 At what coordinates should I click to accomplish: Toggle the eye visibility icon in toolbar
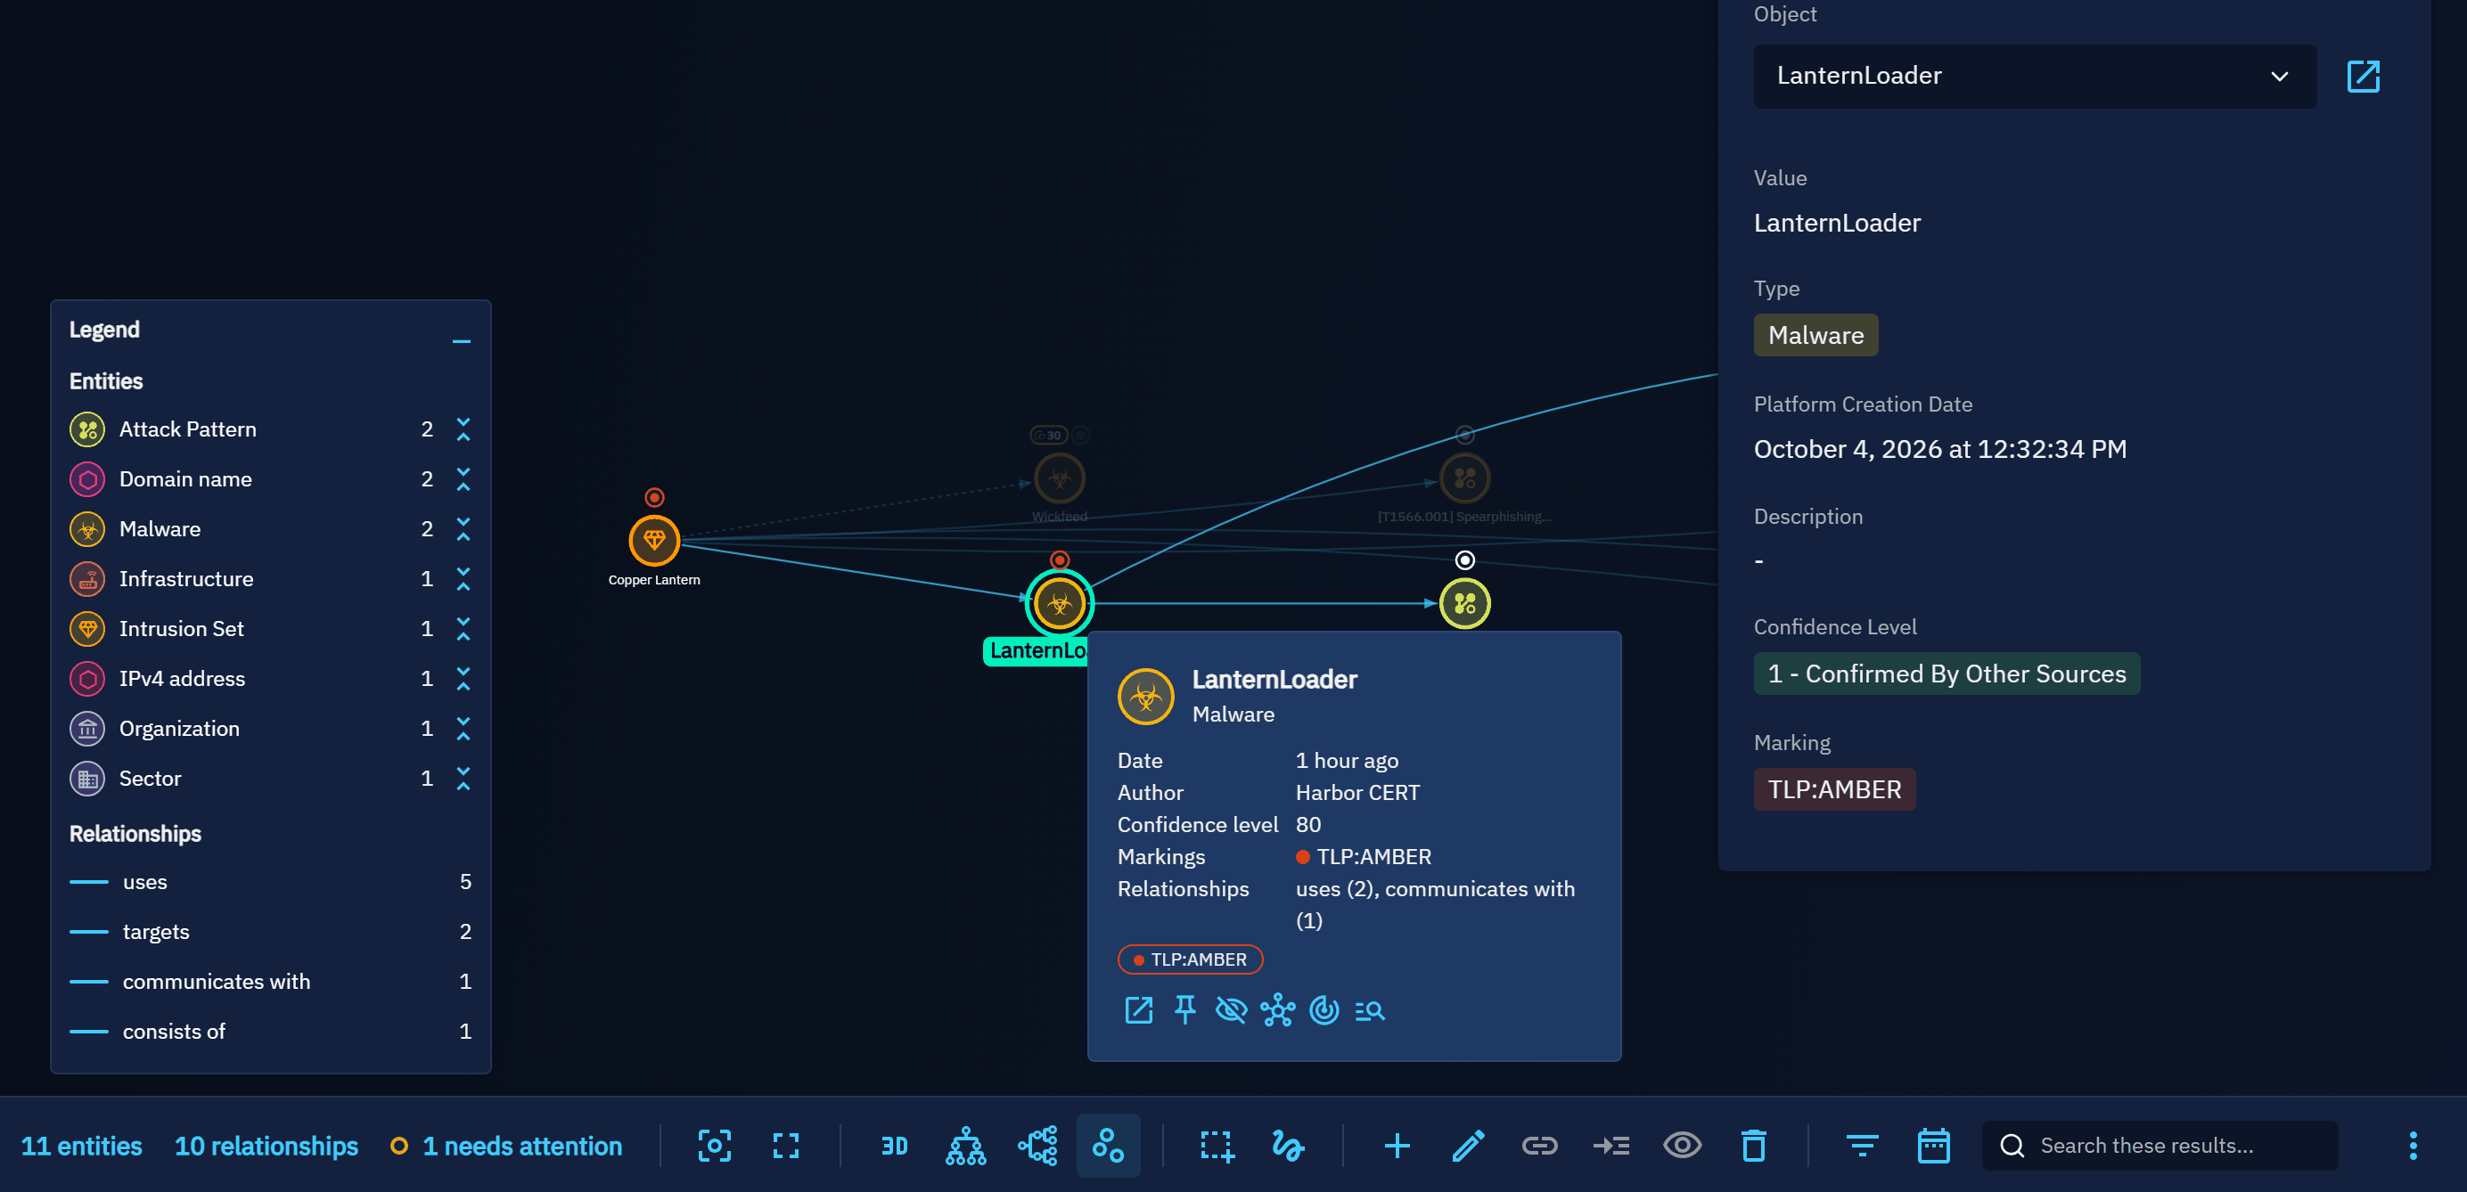coord(1682,1145)
